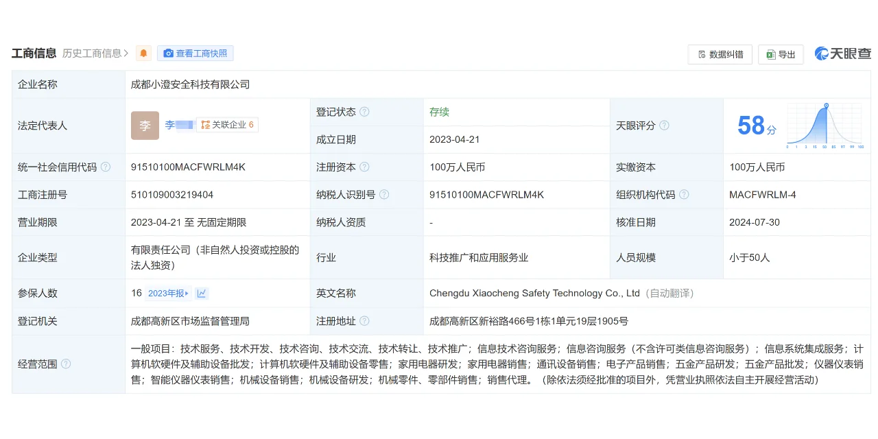The height and width of the screenshot is (439, 878).
Task: Click the Excel icon in the 导出 button
Action: (770, 54)
